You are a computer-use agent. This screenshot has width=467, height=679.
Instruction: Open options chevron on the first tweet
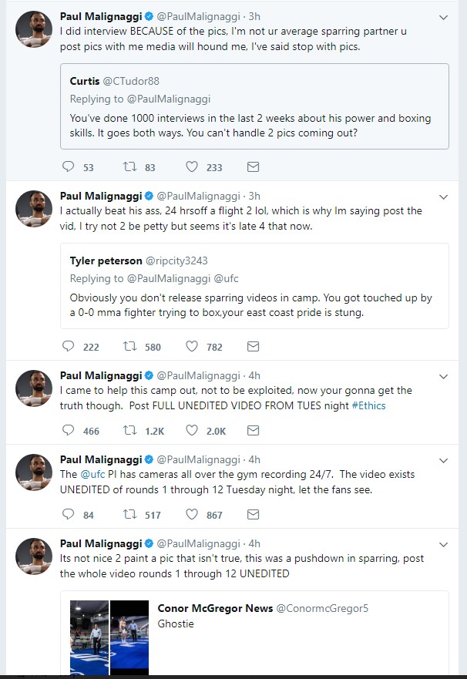pyautogui.click(x=443, y=17)
